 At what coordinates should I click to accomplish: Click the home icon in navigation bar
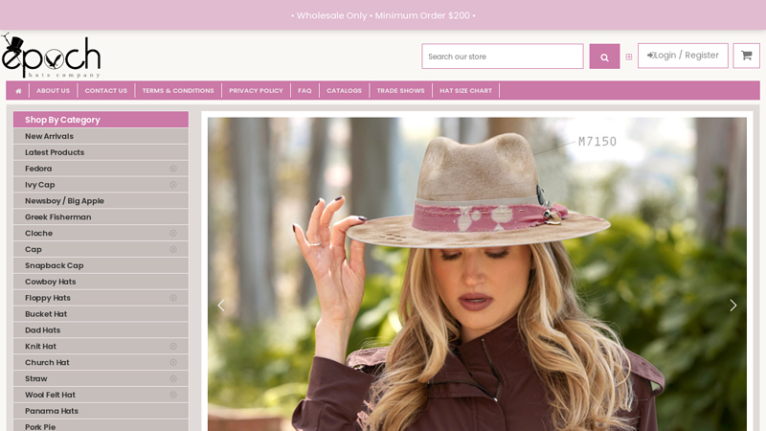click(18, 91)
